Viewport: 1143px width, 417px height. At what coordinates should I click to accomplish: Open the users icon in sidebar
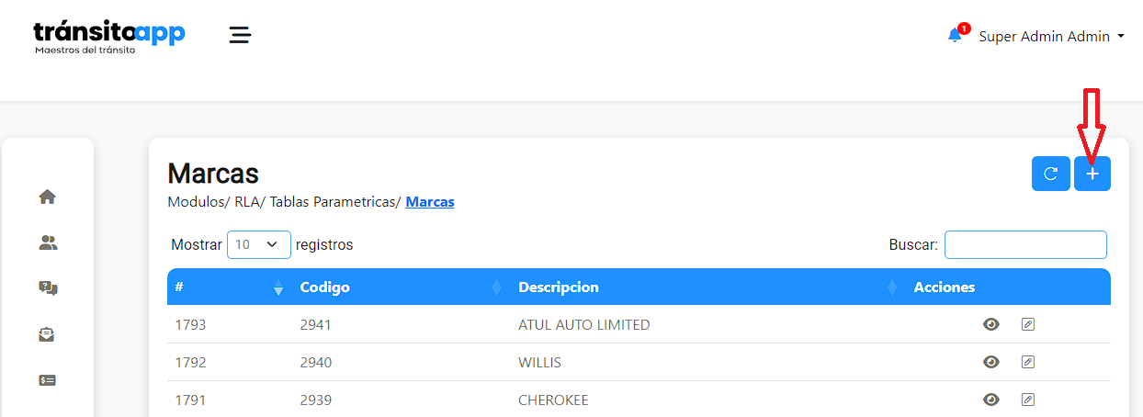coord(48,242)
